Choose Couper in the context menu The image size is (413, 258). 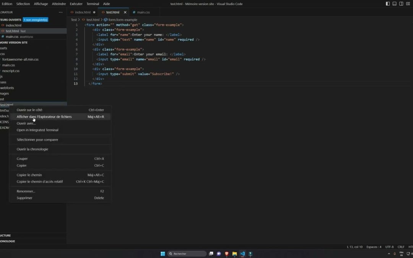pos(60,159)
